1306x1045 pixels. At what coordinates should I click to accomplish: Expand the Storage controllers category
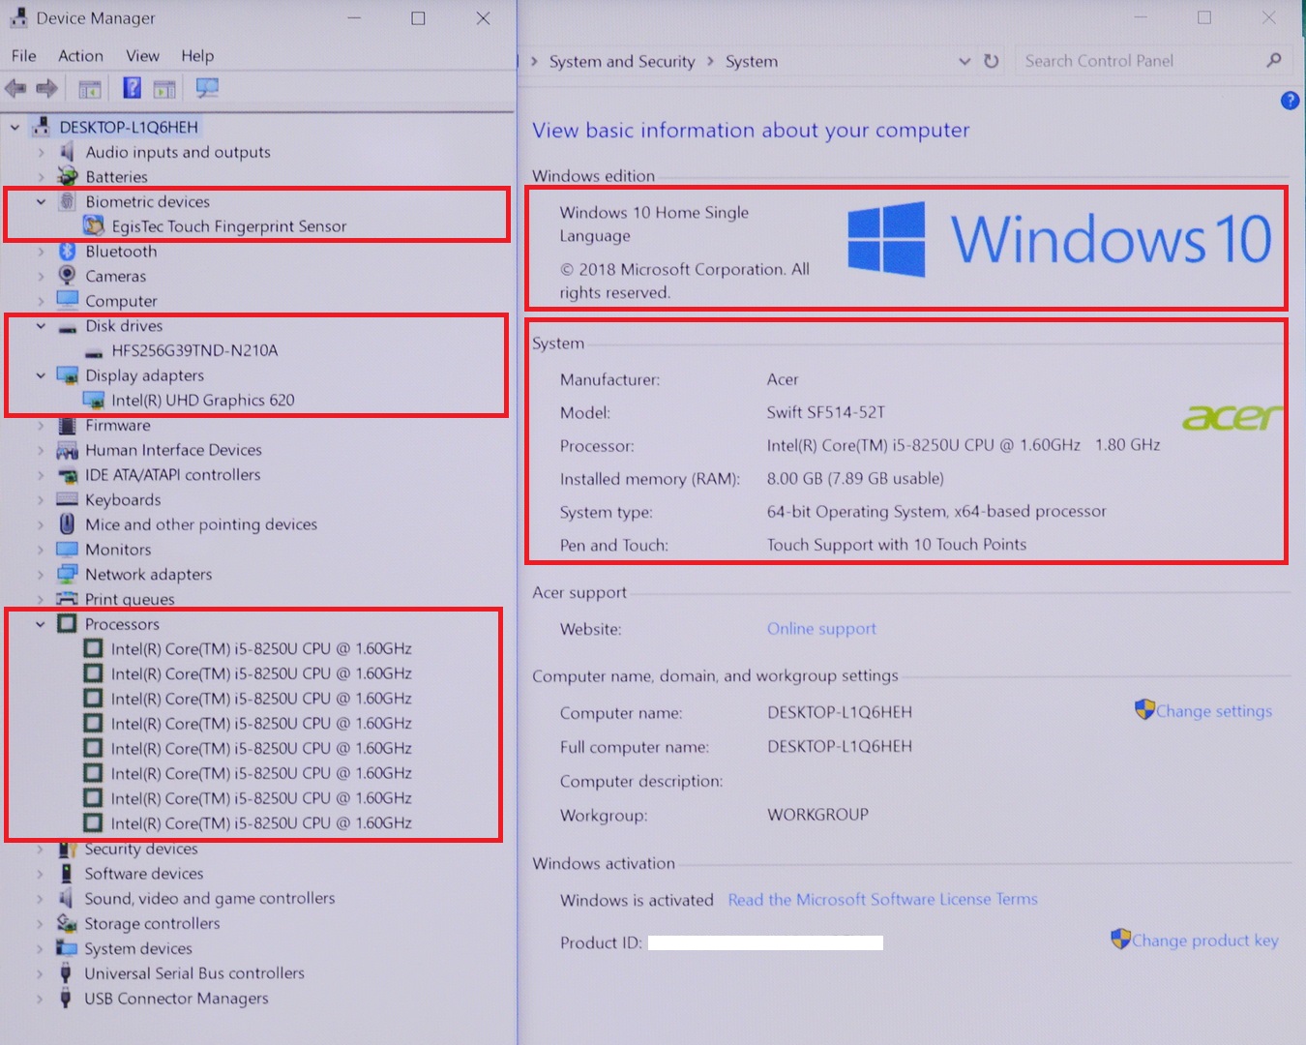click(x=41, y=924)
